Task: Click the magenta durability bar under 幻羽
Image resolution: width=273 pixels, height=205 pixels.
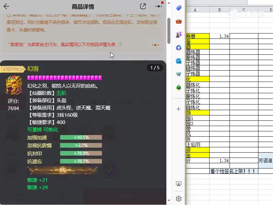Action: pos(64,78)
